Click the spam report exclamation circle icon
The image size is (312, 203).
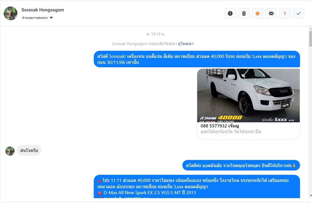[230, 13]
